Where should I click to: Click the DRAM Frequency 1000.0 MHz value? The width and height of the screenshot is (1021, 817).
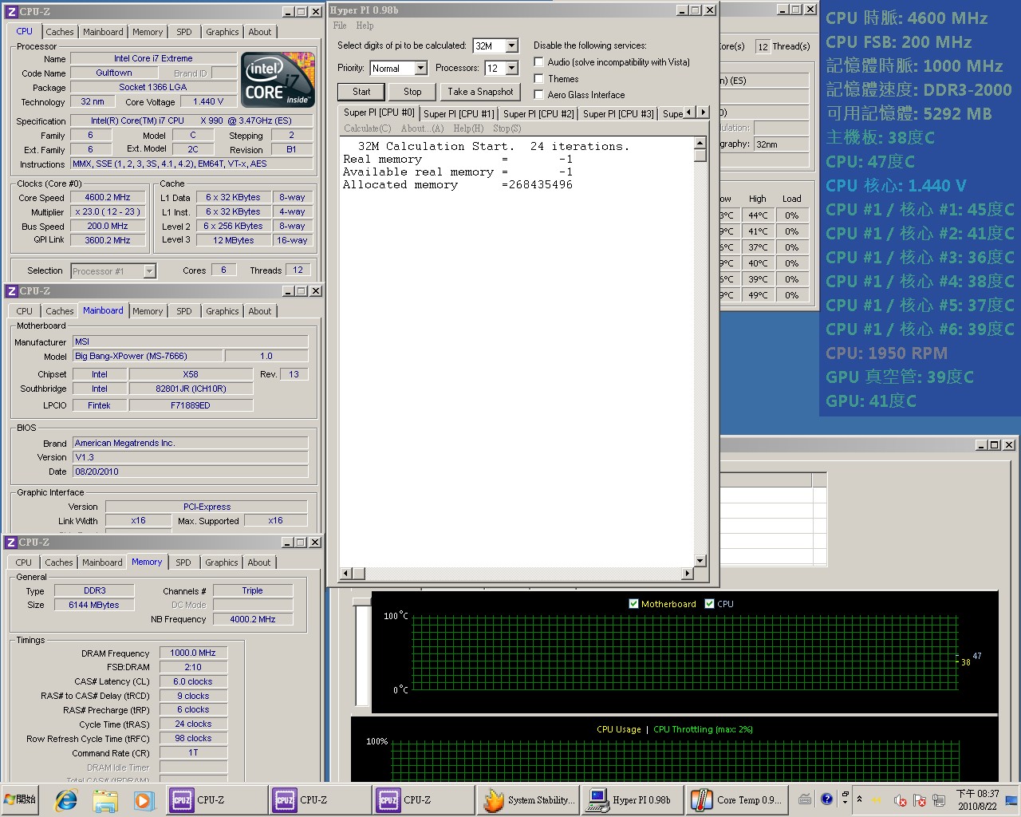click(193, 653)
